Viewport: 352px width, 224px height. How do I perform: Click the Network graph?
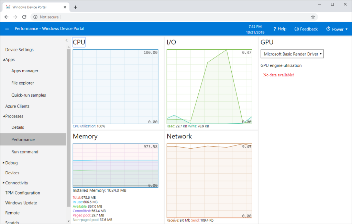(x=209, y=181)
